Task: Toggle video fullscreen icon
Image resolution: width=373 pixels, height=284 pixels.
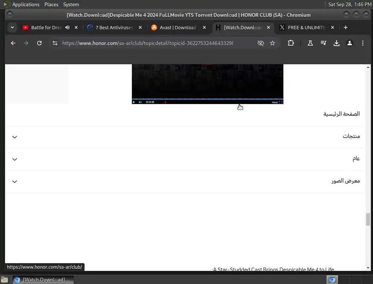Action: (281, 102)
